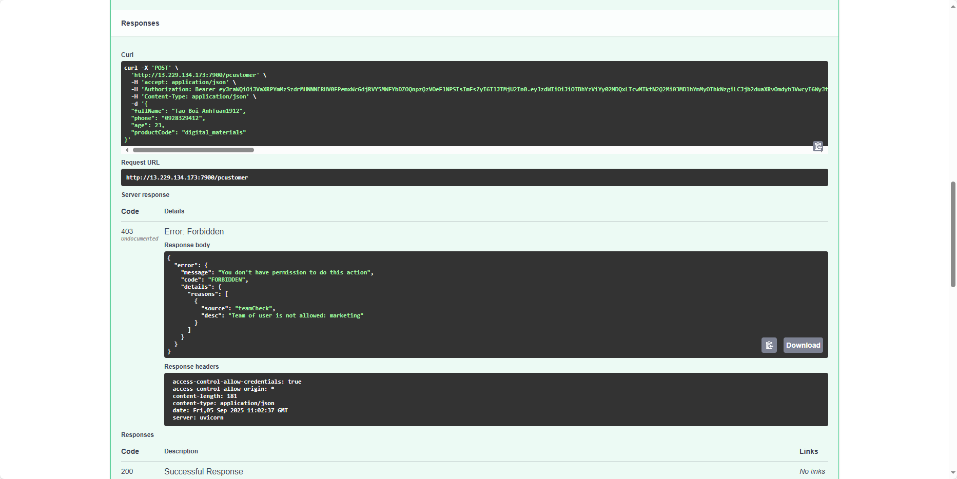The height and width of the screenshot is (479, 957).
Task: Click the curl block horizontal scrollbar thumb
Action: click(193, 150)
